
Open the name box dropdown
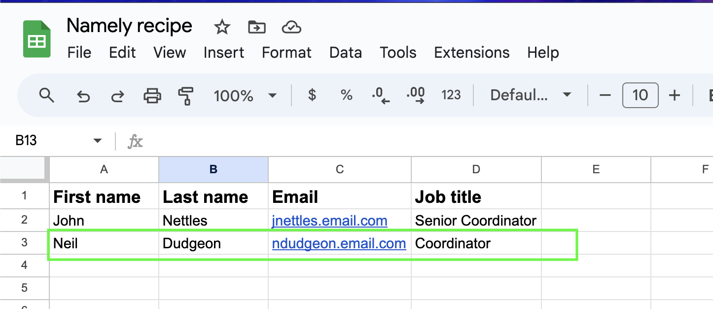97,141
